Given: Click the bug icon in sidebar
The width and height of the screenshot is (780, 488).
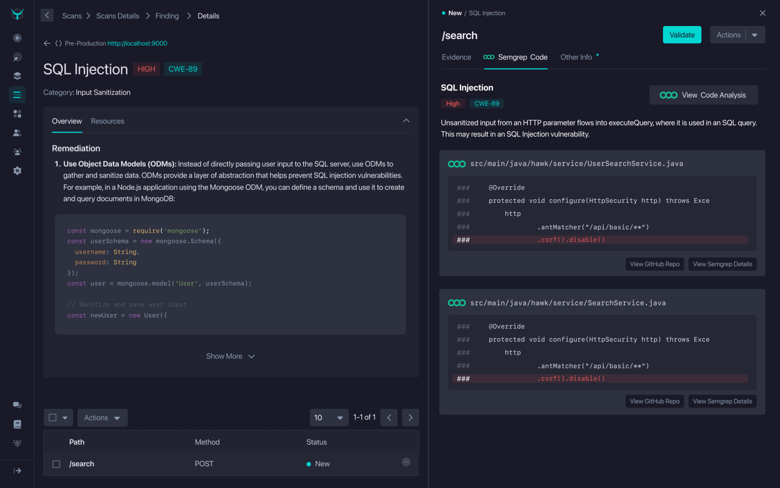Looking at the screenshot, I should pos(17,443).
